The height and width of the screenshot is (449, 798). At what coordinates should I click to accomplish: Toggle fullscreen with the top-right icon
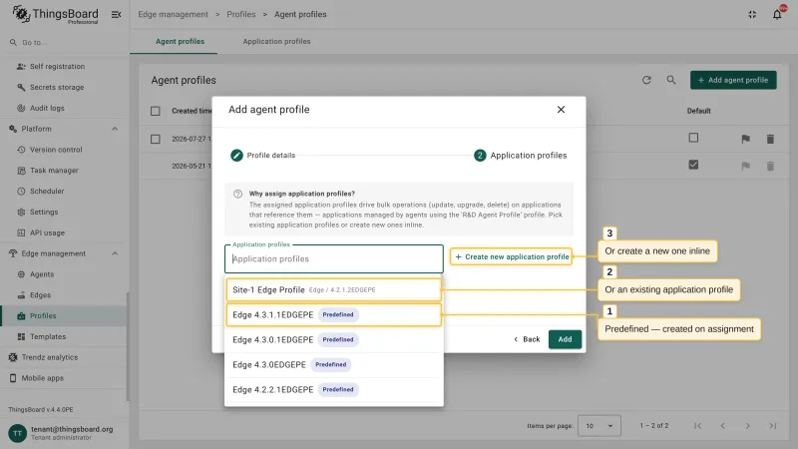pos(752,14)
